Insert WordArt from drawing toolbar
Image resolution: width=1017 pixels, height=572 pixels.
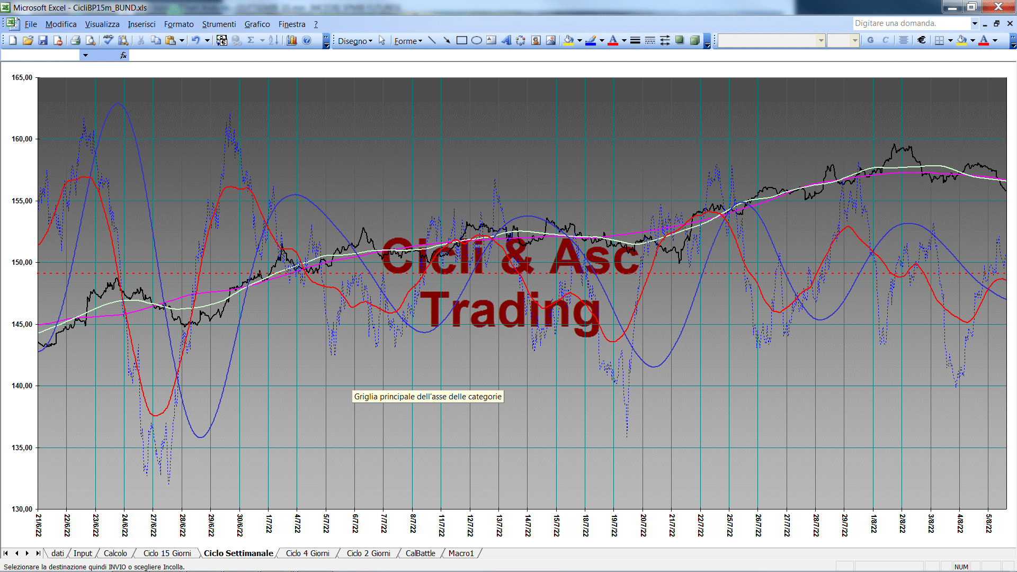pos(506,40)
